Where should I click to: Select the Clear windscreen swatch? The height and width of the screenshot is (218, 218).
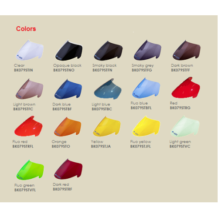30,50
